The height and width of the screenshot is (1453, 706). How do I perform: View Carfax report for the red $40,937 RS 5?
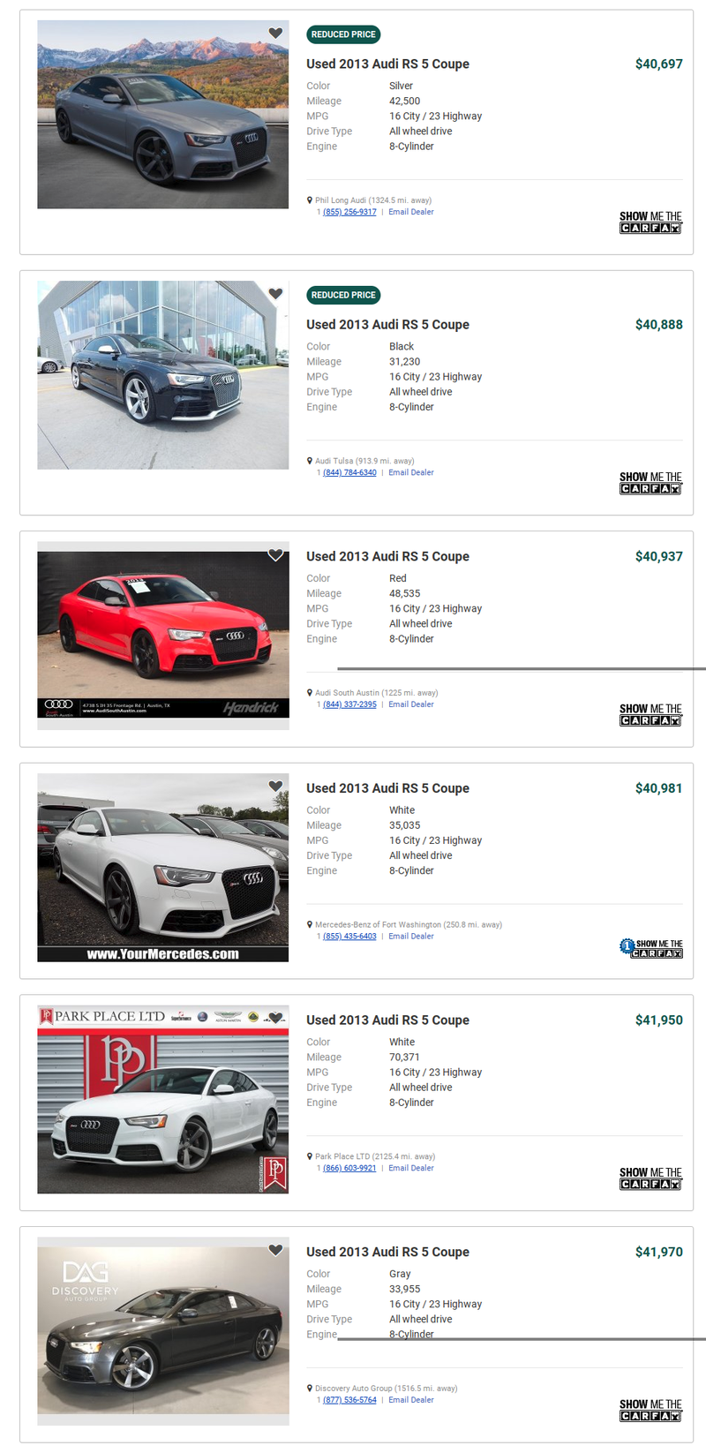tap(650, 715)
